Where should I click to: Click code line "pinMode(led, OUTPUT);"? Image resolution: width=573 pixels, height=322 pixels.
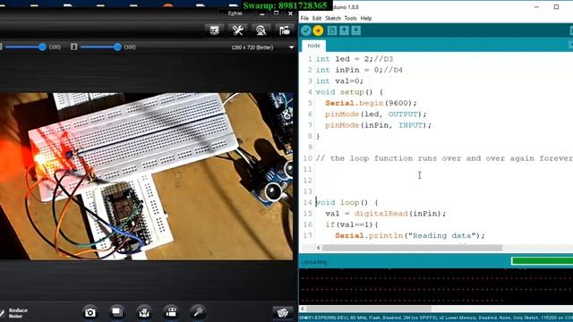(376, 114)
